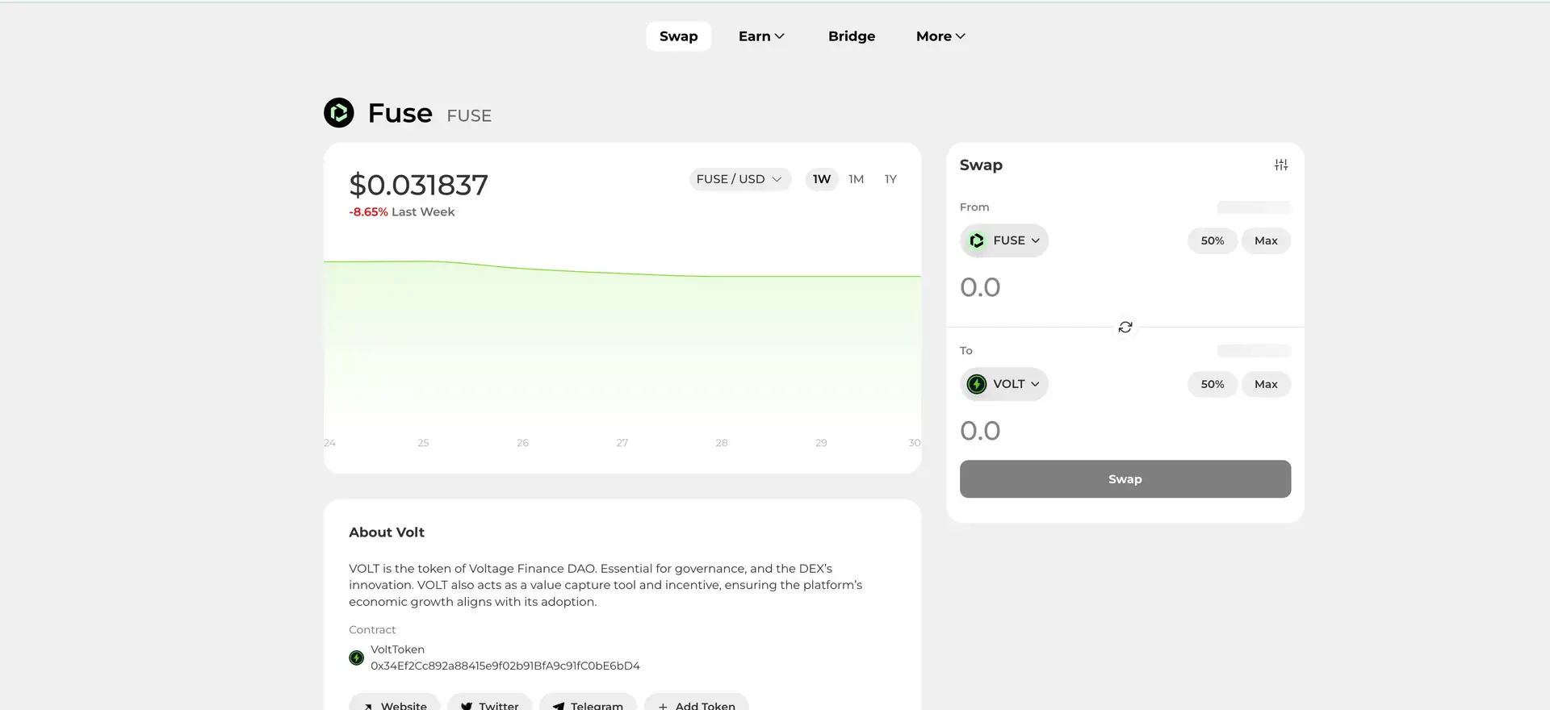1550x710 pixels.
Task: Click the switch tokens arrows icon
Action: tap(1125, 327)
